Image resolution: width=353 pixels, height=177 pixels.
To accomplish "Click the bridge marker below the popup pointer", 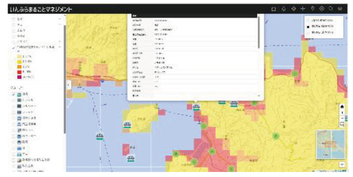I will coord(196,107).
